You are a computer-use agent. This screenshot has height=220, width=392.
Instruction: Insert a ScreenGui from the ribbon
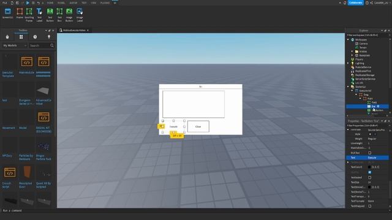pos(8,13)
